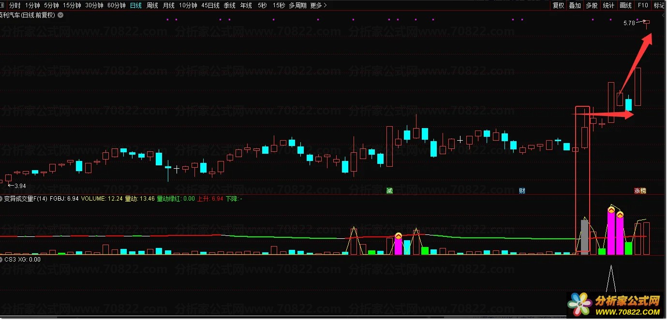Viewport: 668px width, 320px height.
Task: Click the CS3 XG: 0.00 label
Action: [23, 259]
